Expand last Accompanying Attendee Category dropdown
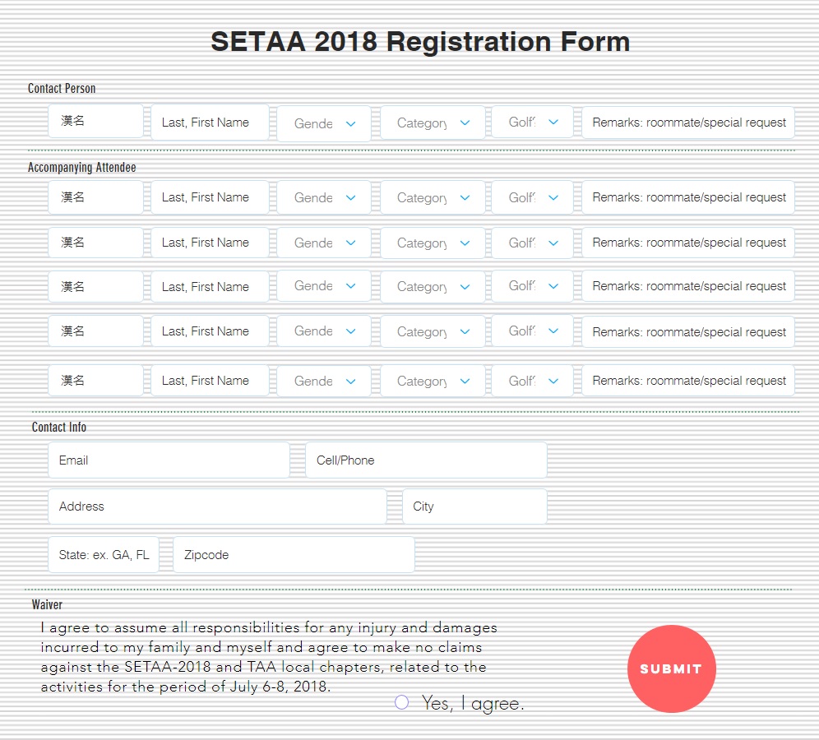This screenshot has height=740, width=819. pos(433,382)
